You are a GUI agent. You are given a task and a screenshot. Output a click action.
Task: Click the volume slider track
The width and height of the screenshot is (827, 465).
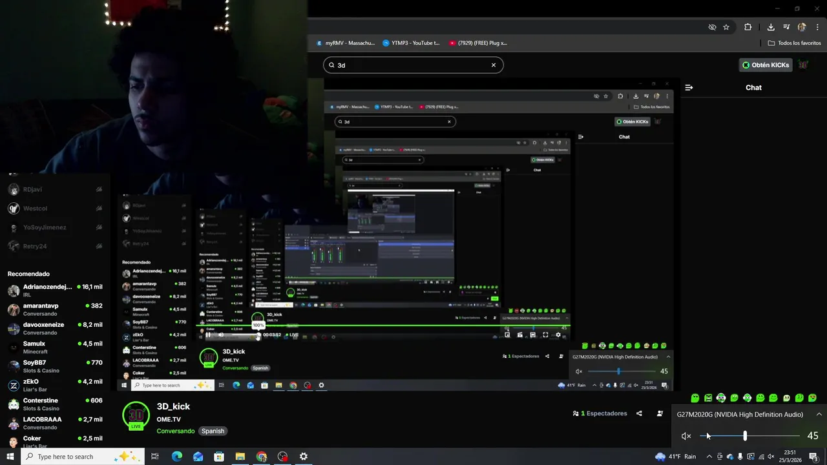point(750,436)
